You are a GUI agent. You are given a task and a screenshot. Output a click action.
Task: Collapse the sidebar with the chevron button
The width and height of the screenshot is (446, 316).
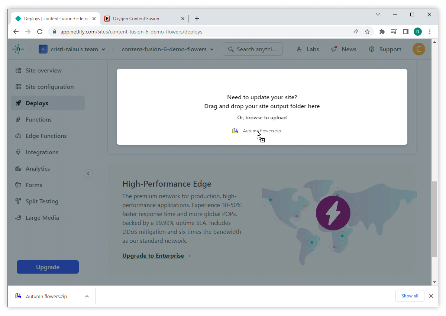click(x=88, y=173)
